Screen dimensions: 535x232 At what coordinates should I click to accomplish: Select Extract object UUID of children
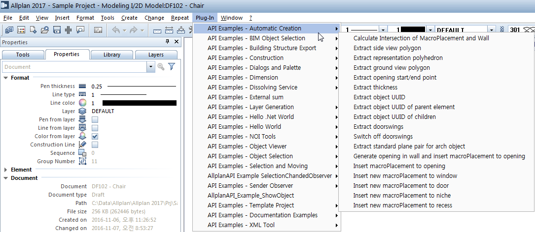pos(394,116)
